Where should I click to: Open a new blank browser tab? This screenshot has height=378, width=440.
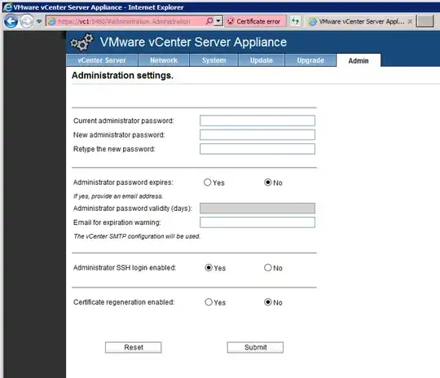click(x=425, y=21)
